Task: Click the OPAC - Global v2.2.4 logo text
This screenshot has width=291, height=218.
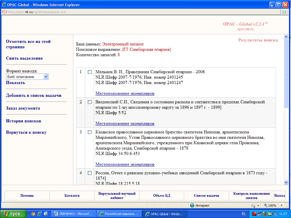Action: point(245,24)
